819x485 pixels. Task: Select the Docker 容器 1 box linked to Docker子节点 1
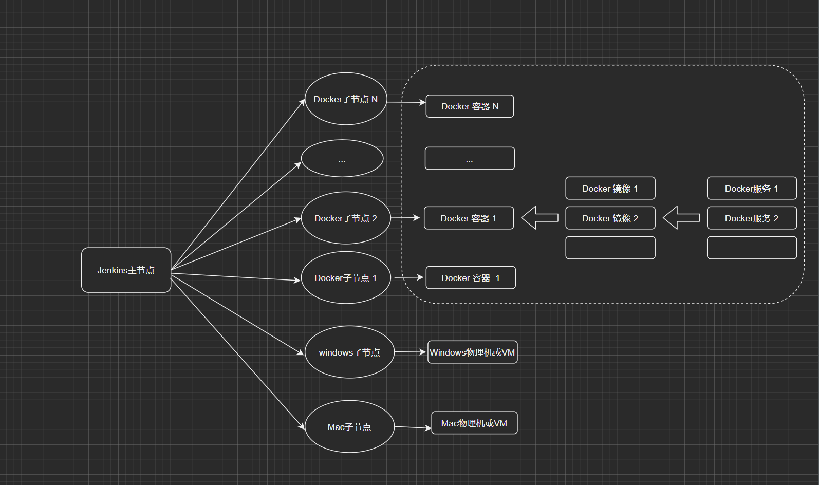[471, 277]
